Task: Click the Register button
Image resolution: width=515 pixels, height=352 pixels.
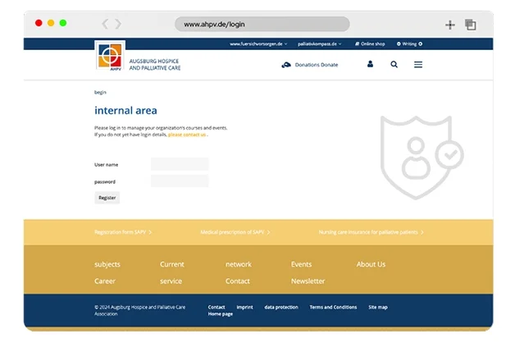Action: coord(107,198)
